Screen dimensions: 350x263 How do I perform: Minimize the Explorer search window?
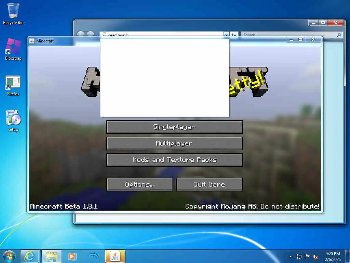tap(314, 23)
